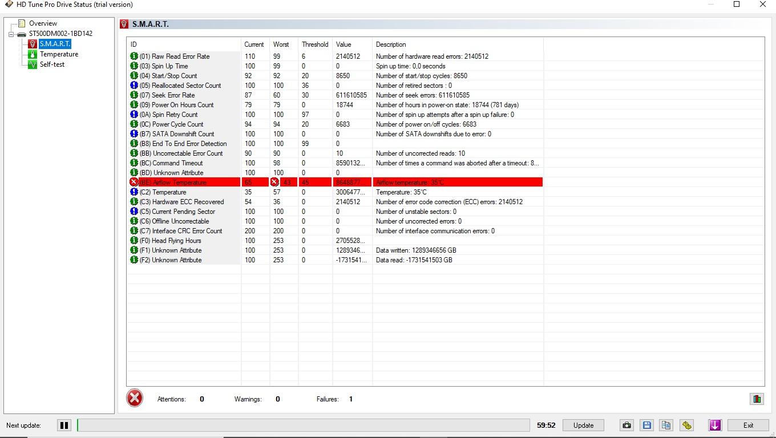
Task: Select the (B7) SATA Downshift Count row
Action: (x=335, y=134)
